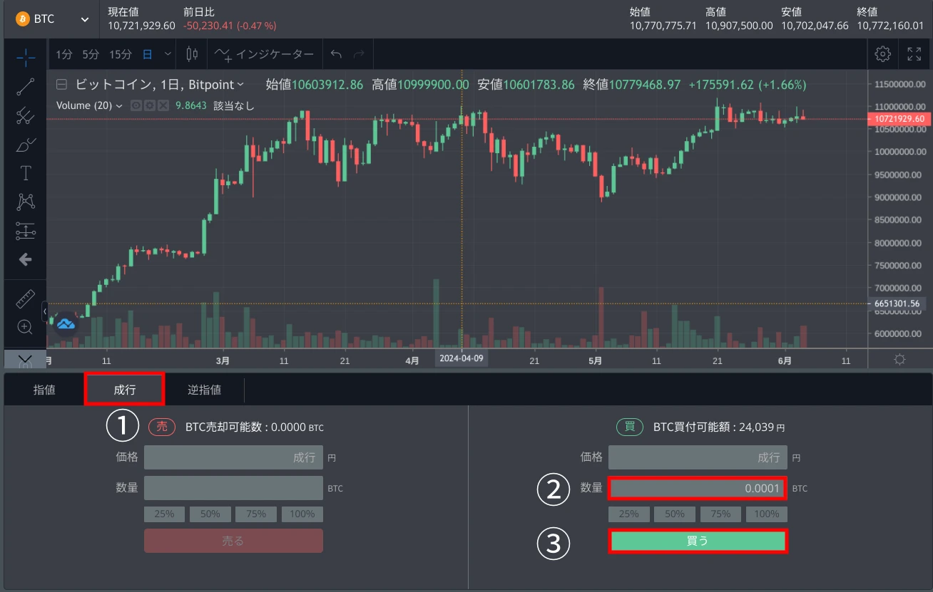Screen dimensions: 933x592
Task: Click the TradingView cloud logo icon
Action: [x=66, y=324]
